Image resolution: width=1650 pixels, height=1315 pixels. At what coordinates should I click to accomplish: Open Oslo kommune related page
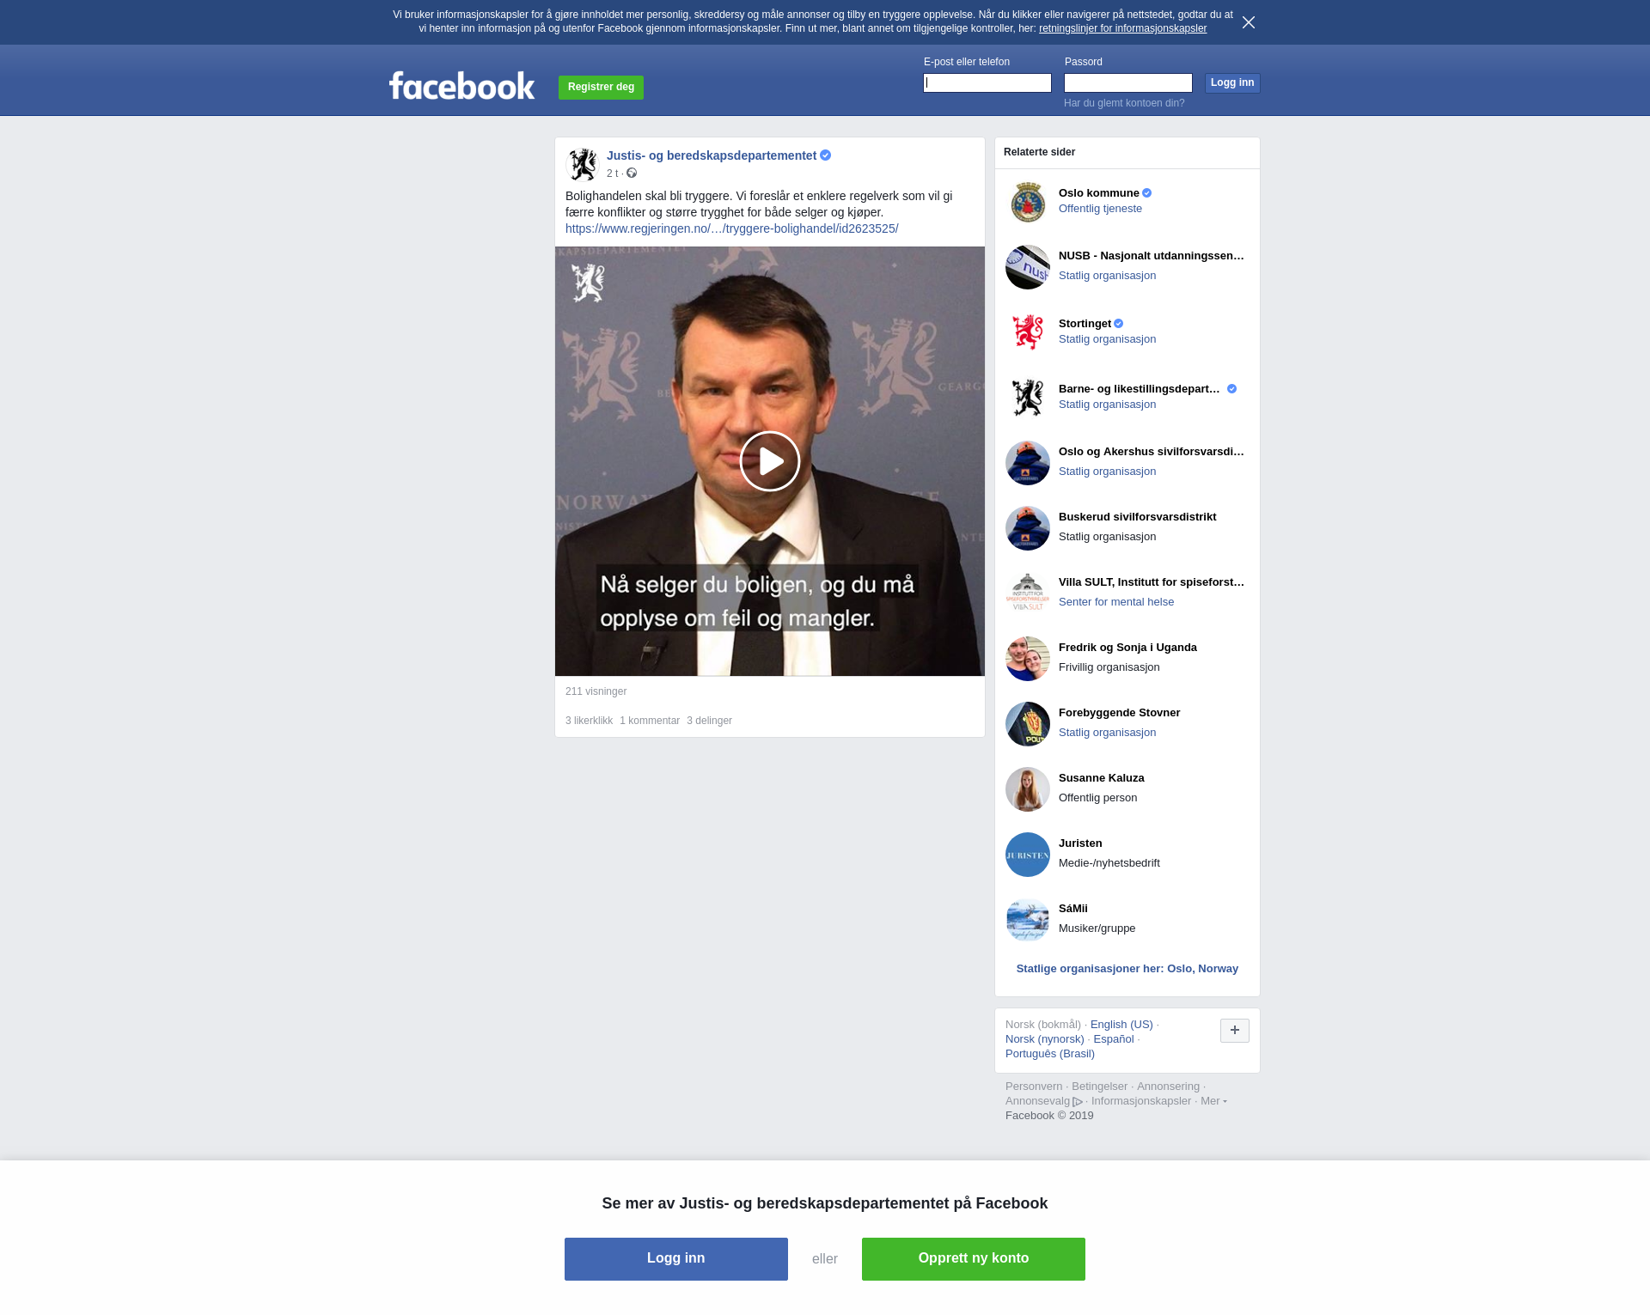[1099, 193]
